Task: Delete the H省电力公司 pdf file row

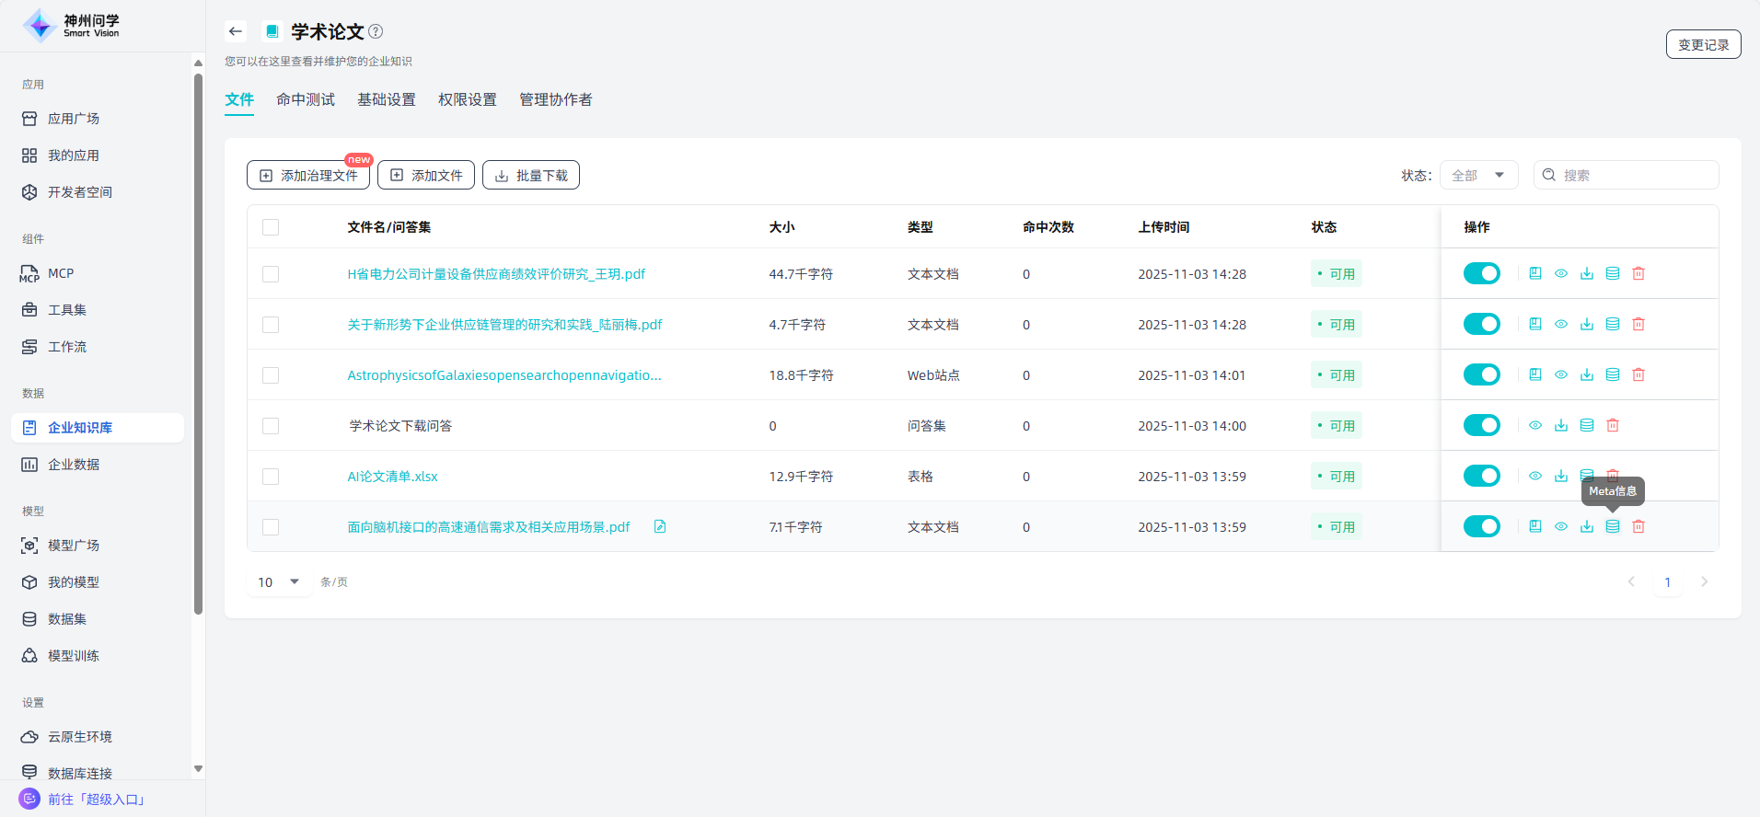Action: tap(1638, 273)
